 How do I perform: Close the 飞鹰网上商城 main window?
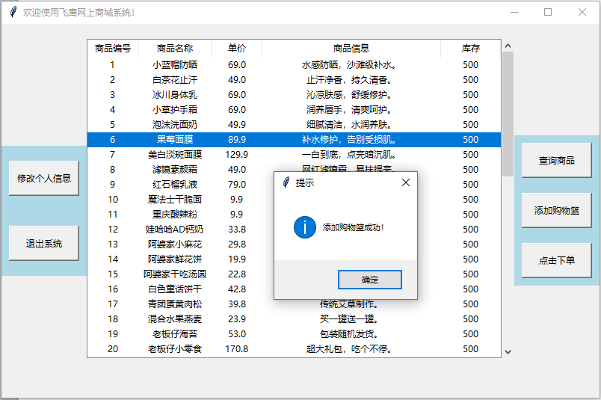[x=582, y=12]
